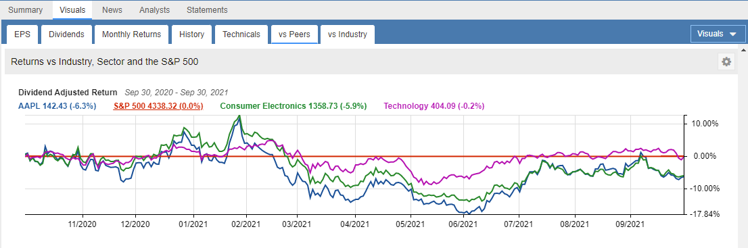
Task: Open the History sub-tab
Action: pos(192,34)
